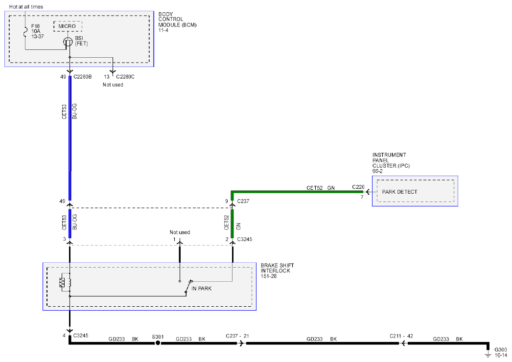Click the G300 ground label
The image size is (512, 362).
tap(501, 350)
